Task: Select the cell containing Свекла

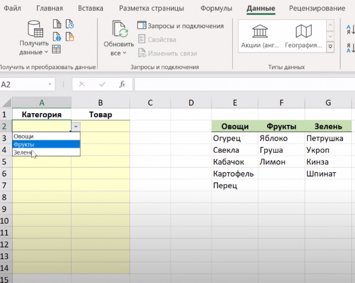Action: [x=235, y=150]
